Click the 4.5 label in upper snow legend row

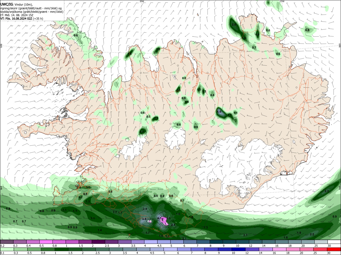159,246
